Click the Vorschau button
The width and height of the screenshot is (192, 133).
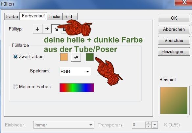click(x=174, y=40)
